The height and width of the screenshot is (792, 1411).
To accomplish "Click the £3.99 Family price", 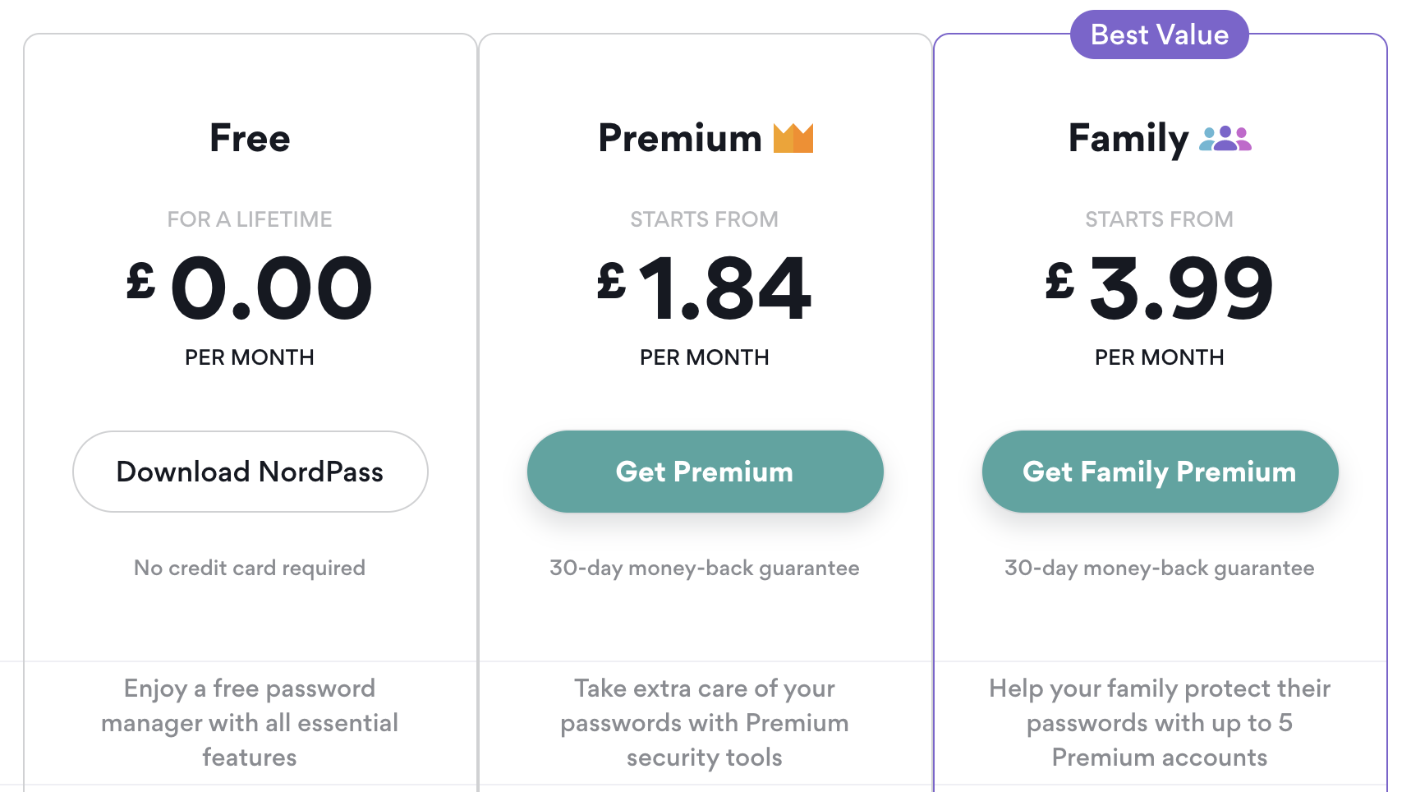I will (1160, 288).
